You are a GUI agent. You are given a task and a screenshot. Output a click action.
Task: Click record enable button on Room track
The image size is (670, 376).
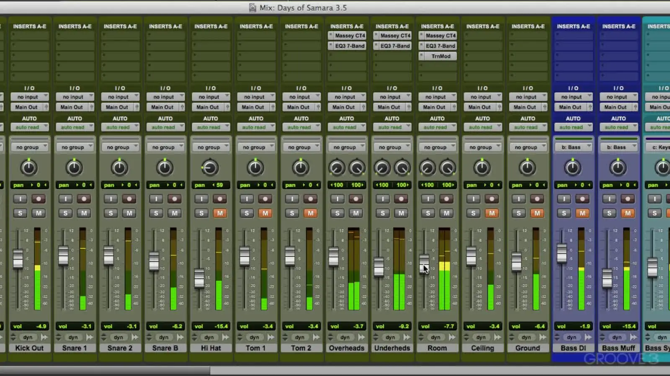pos(446,199)
